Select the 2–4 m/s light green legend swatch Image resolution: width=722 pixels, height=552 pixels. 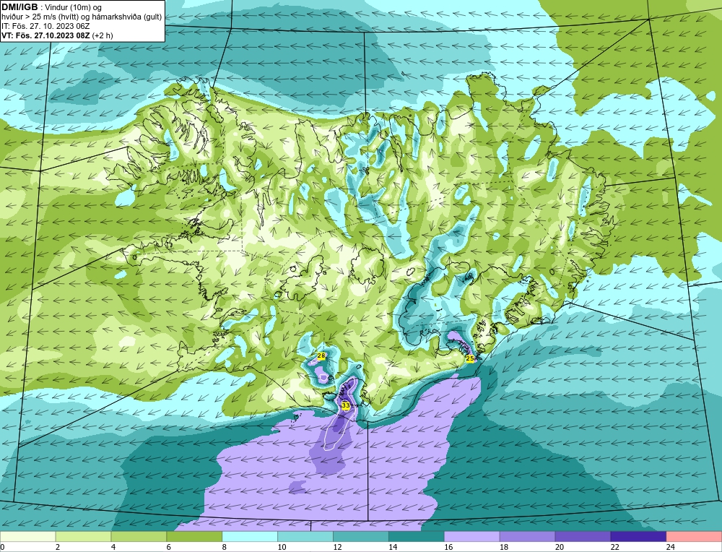tap(83, 537)
